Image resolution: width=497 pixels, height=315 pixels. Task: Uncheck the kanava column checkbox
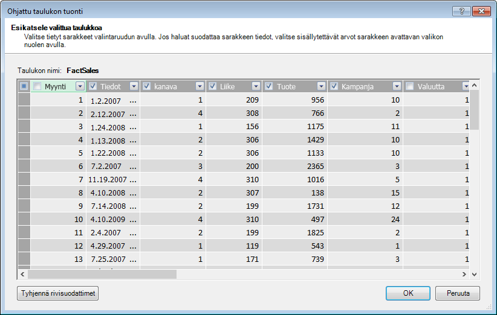point(146,86)
